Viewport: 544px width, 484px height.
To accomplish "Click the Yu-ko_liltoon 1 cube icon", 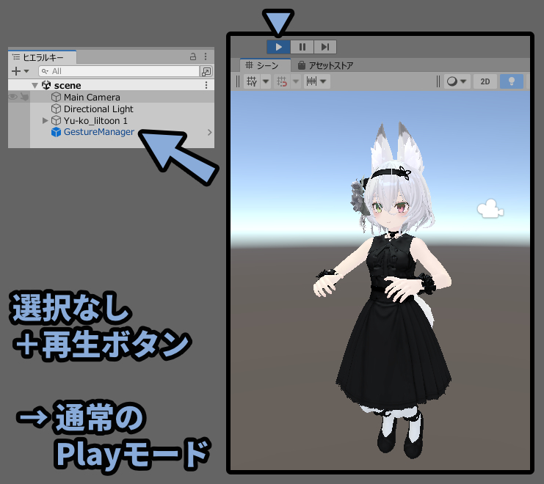I will tap(56, 120).
